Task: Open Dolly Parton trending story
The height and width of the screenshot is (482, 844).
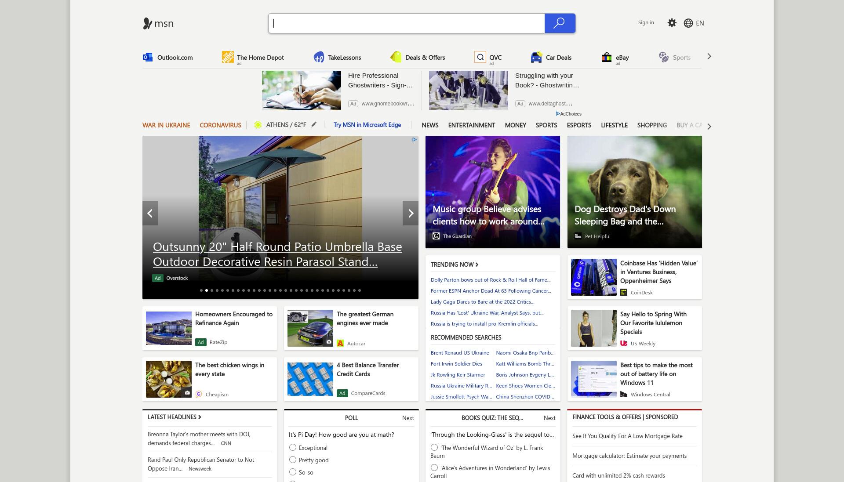Action: [491, 280]
